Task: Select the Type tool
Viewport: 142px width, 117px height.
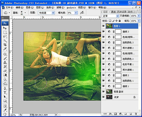Action: pos(5,93)
